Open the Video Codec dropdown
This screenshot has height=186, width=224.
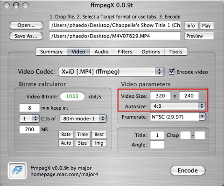[111, 72]
